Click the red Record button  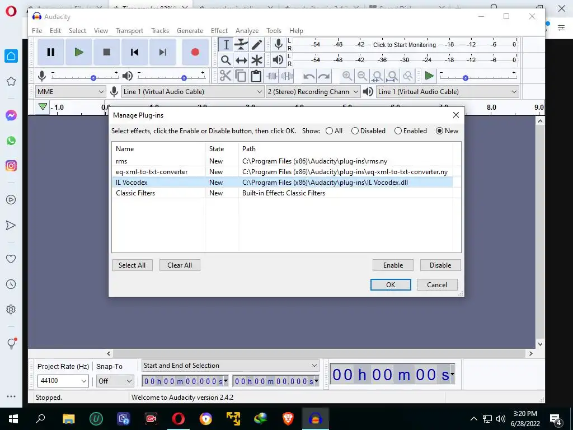click(195, 52)
